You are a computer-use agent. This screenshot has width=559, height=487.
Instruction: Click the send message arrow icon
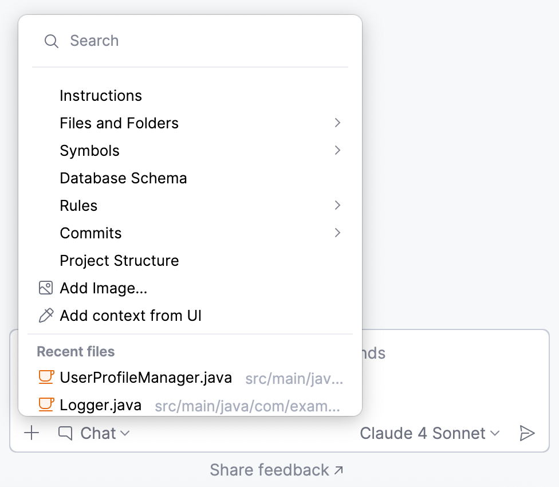(527, 433)
